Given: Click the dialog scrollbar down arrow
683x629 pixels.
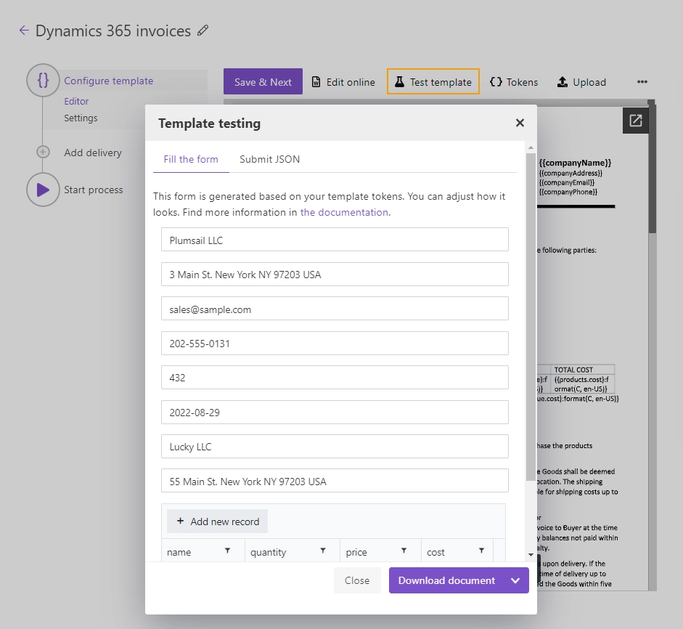Looking at the screenshot, I should [531, 555].
